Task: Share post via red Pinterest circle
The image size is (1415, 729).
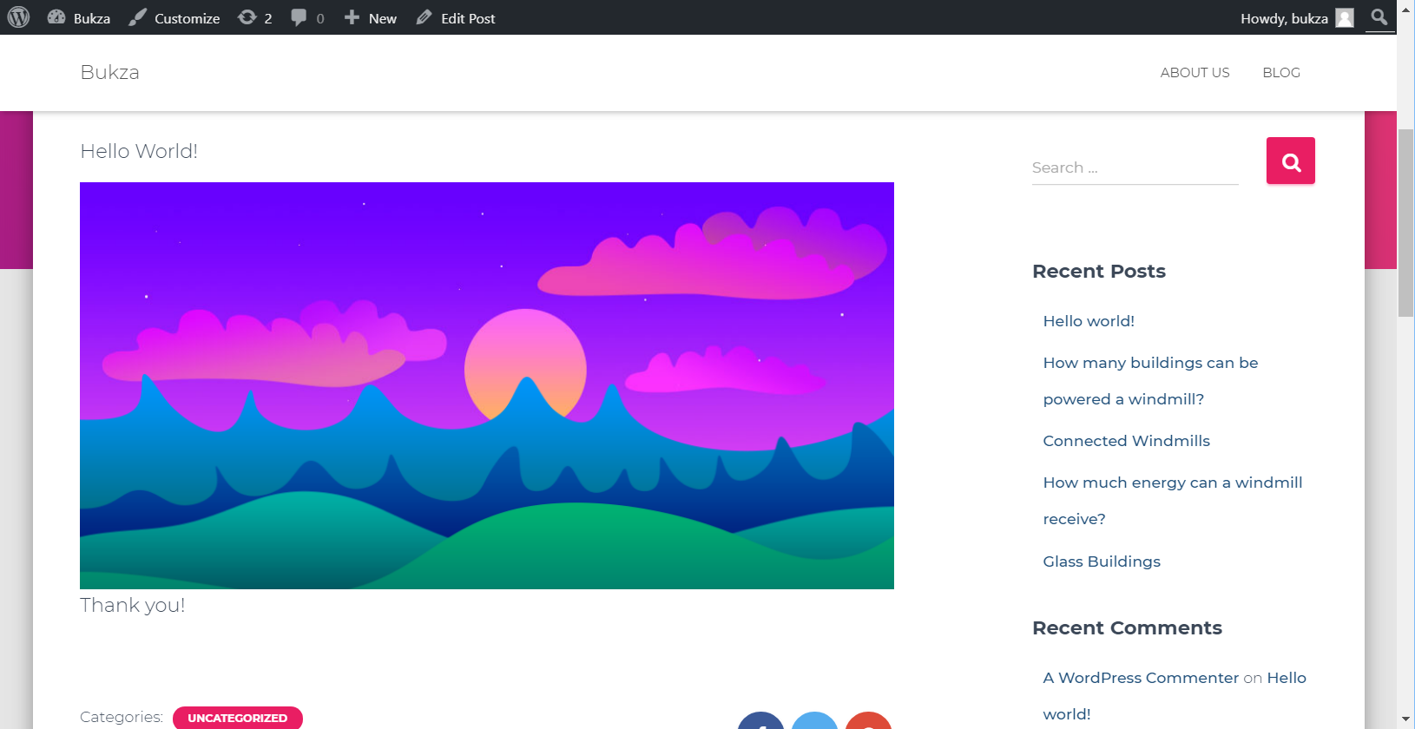Action: point(868,721)
